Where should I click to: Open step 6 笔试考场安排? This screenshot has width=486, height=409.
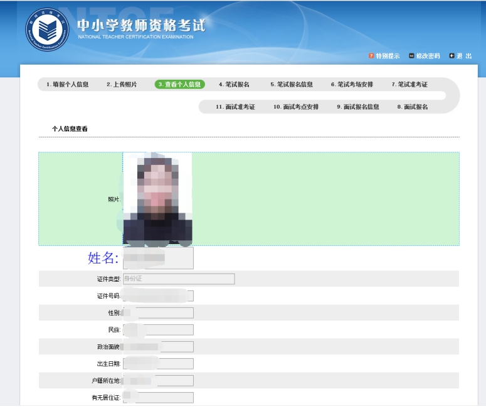pyautogui.click(x=352, y=84)
